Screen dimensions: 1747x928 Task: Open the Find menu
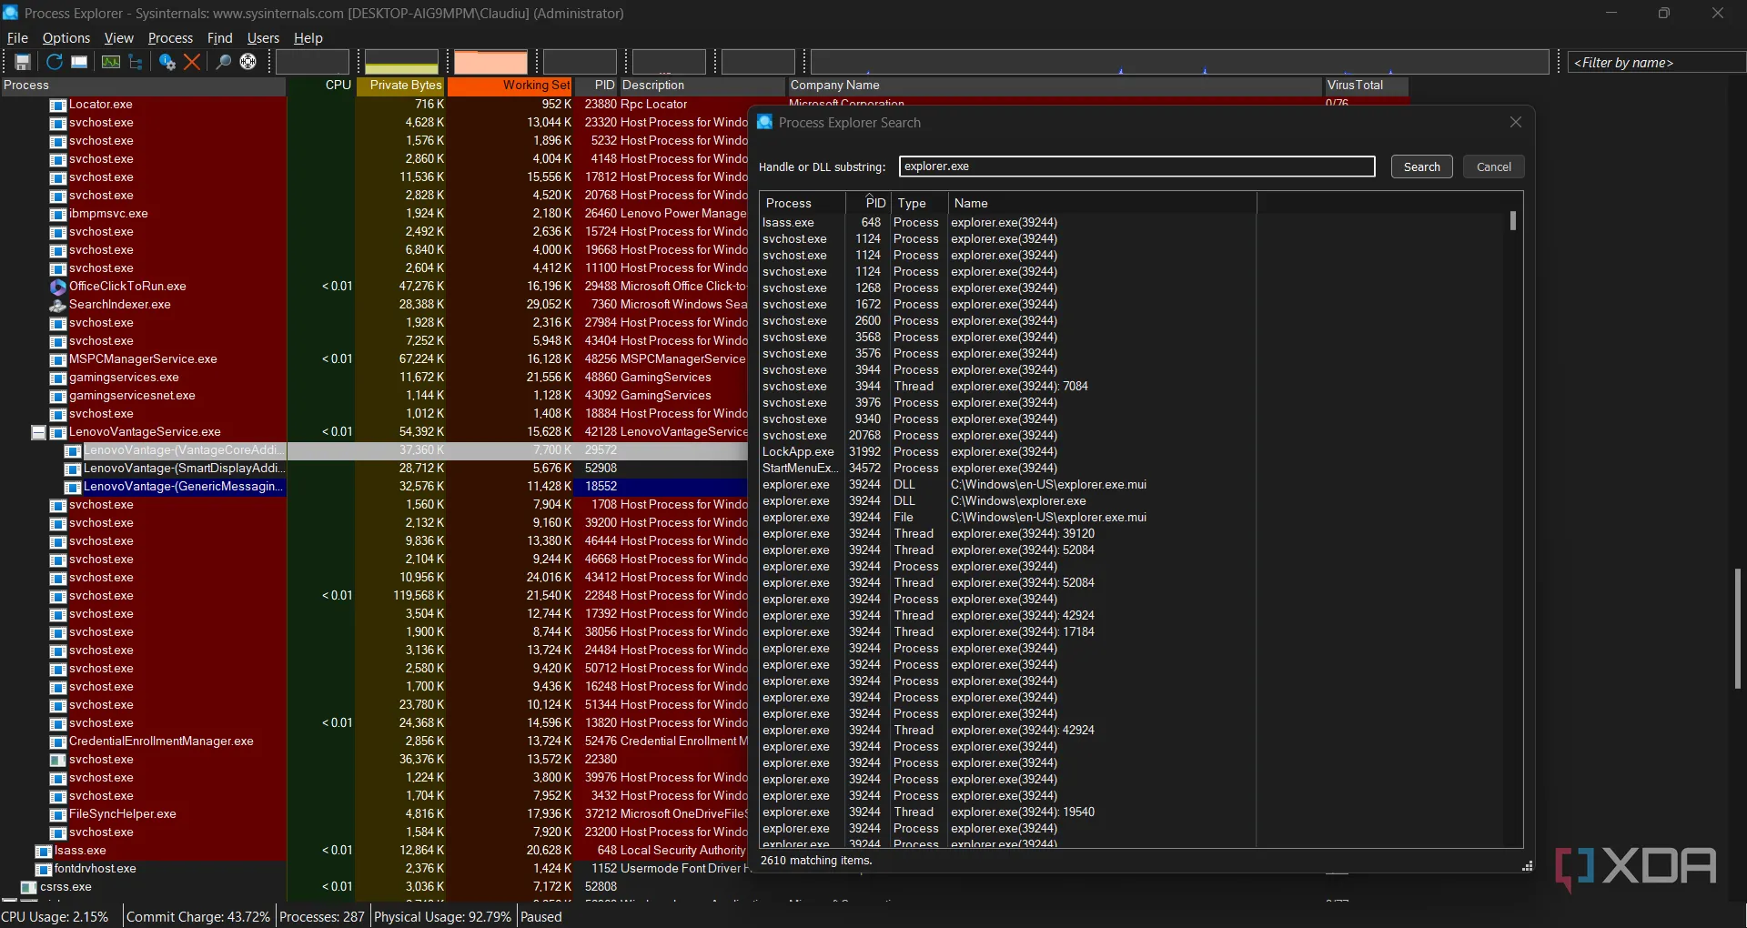coord(220,38)
